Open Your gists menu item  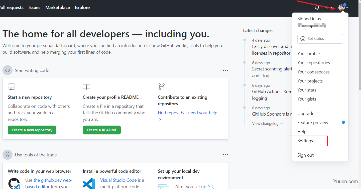[x=320, y=99]
